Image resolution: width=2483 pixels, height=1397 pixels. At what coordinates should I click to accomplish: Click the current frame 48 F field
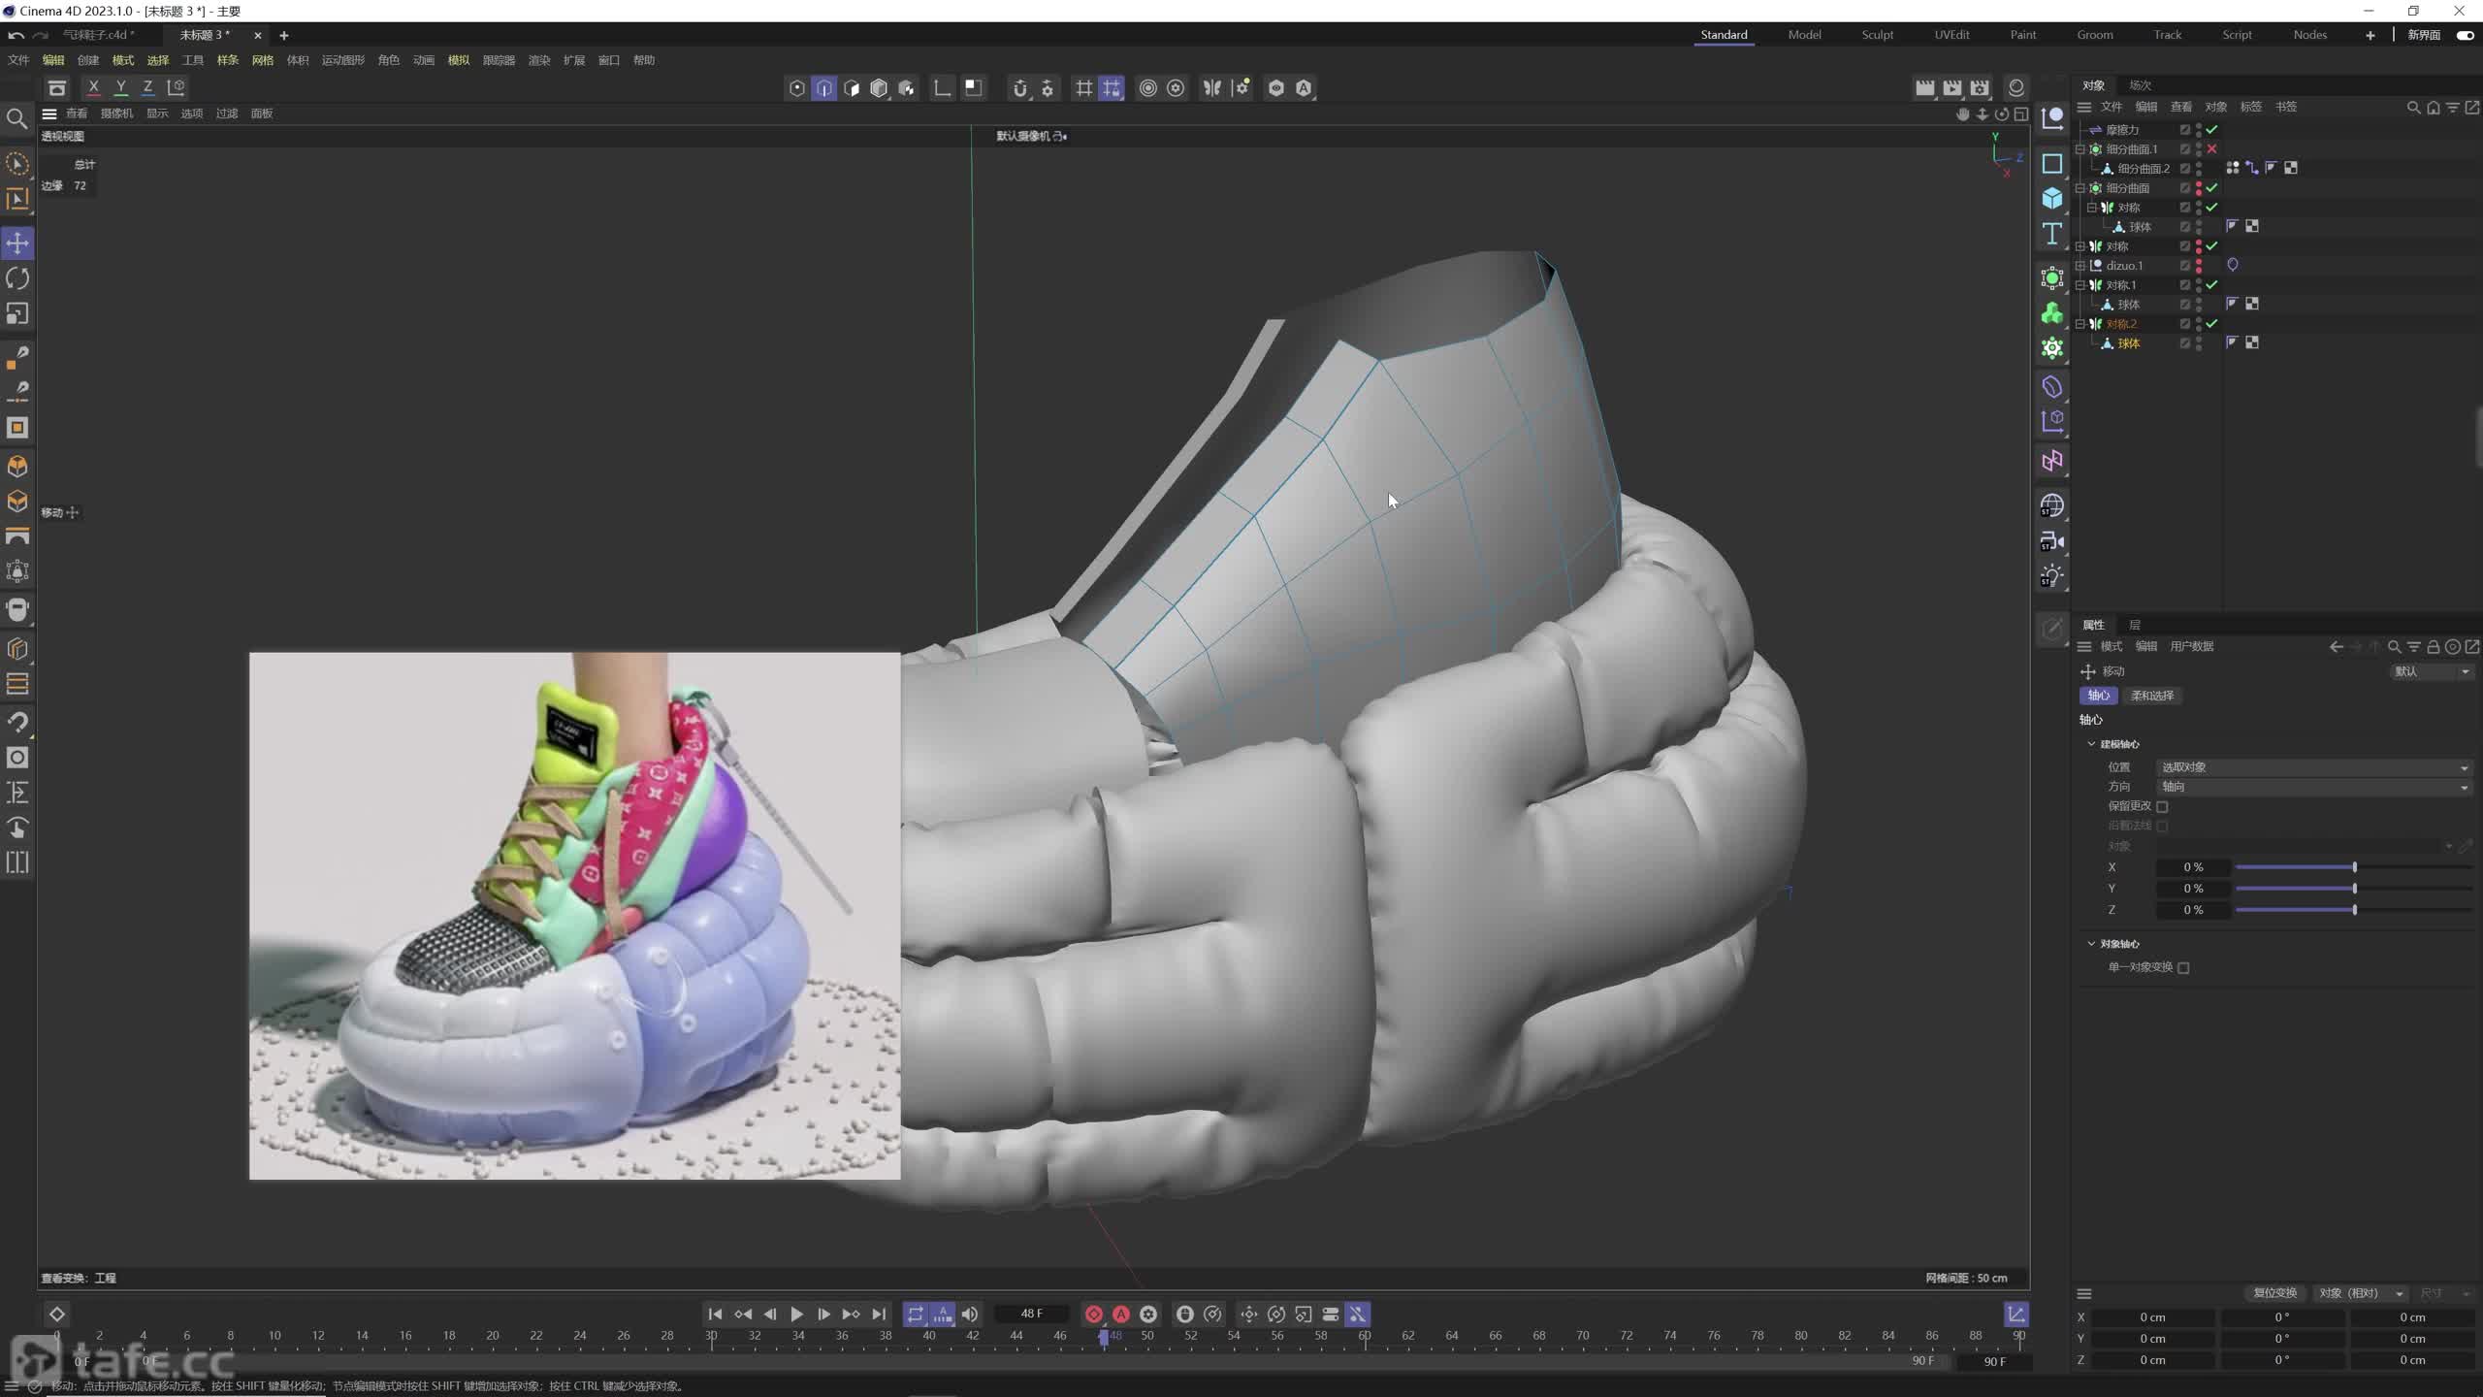[1031, 1315]
